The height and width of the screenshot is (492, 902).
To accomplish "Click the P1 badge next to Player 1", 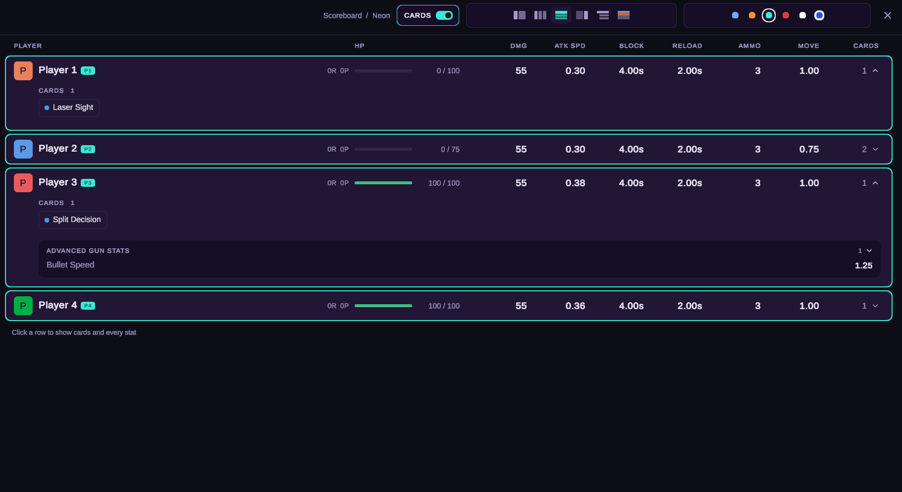I will tap(88, 71).
